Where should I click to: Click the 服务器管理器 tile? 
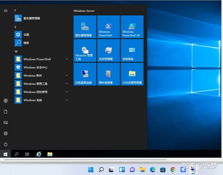point(85,27)
